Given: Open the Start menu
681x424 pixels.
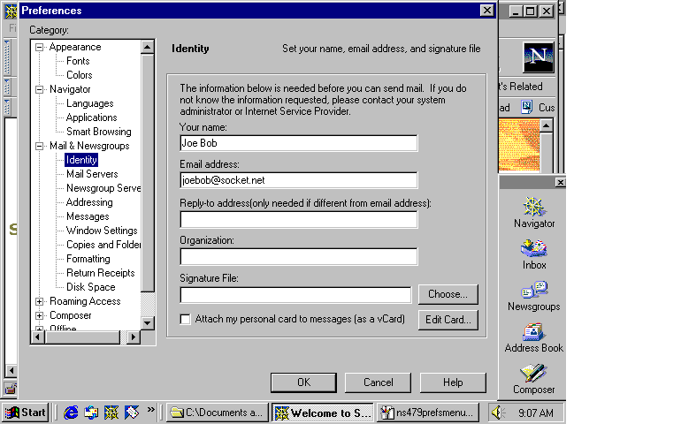Looking at the screenshot, I should (25, 413).
